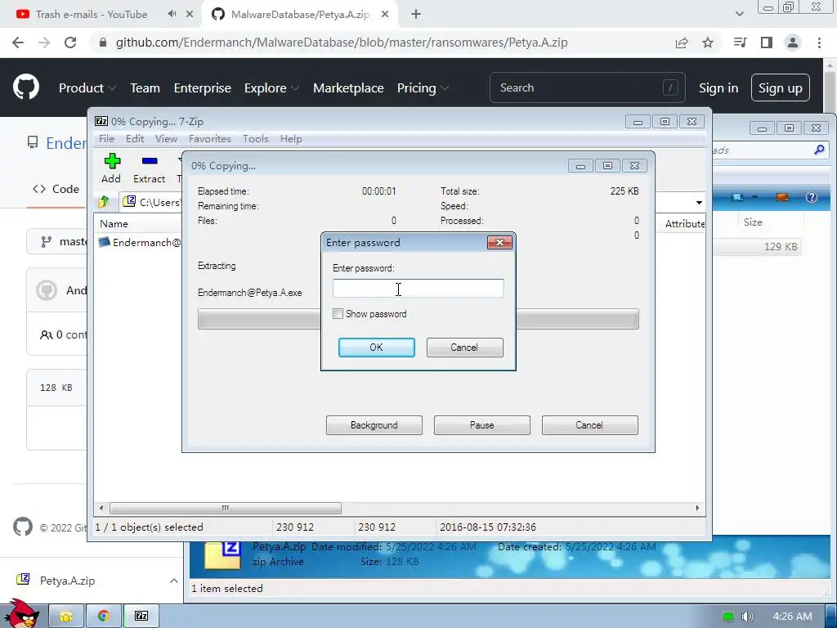This screenshot has width=837, height=628.
Task: Cancel the Enter password dialog
Action: click(x=464, y=347)
